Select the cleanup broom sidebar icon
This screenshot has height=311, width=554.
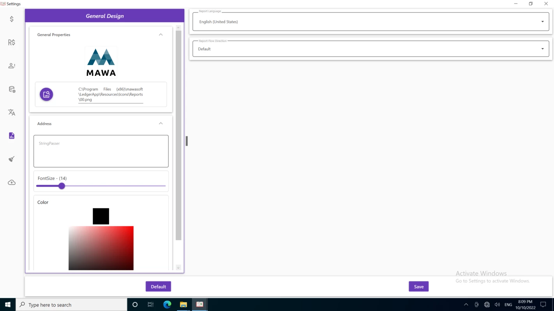[12, 159]
